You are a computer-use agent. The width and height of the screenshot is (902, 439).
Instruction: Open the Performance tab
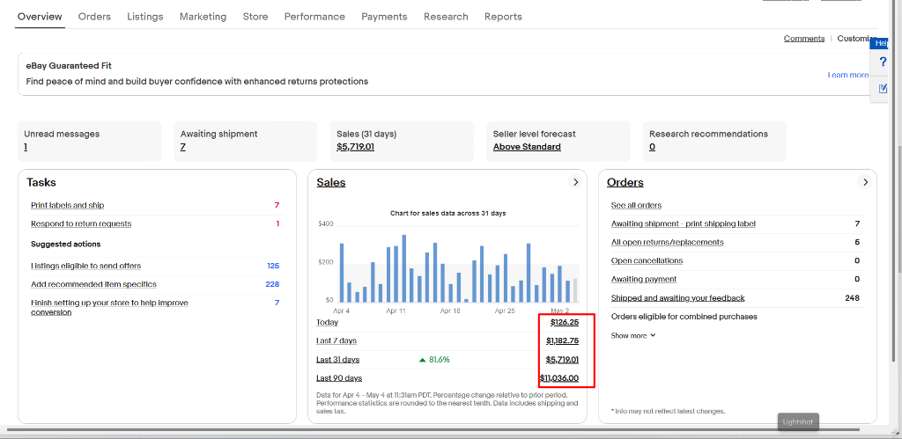[x=314, y=17]
